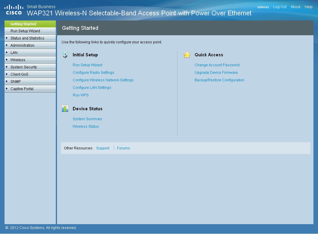Screen dimensions: 318x235
Task: Click the (cisco) username text in header
Action: click(263, 7)
